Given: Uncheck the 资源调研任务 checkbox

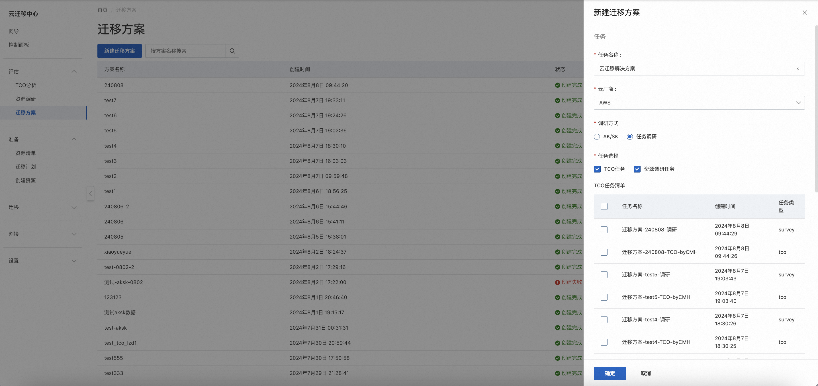Looking at the screenshot, I should pyautogui.click(x=637, y=169).
